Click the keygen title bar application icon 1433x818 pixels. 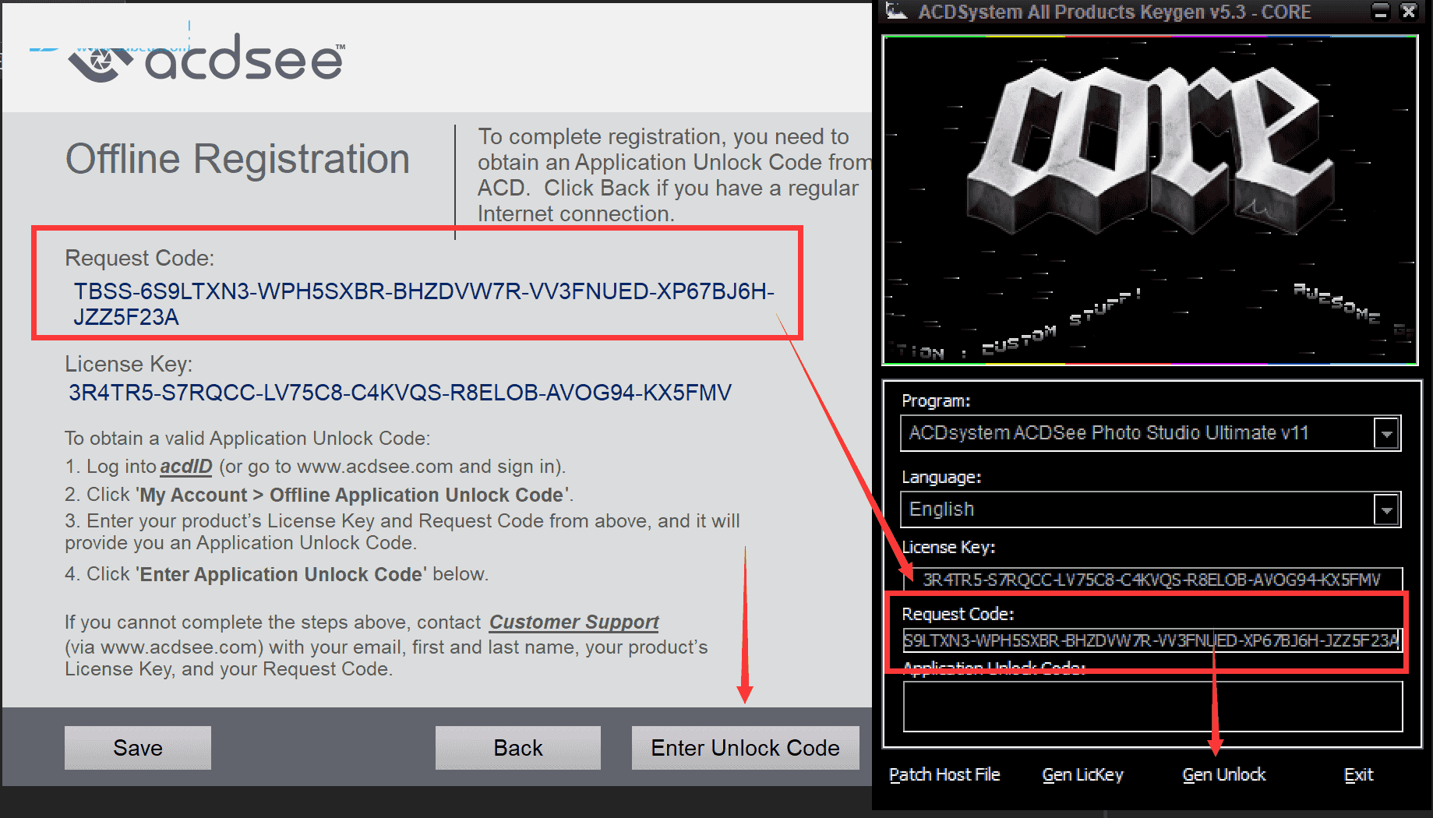point(897,12)
